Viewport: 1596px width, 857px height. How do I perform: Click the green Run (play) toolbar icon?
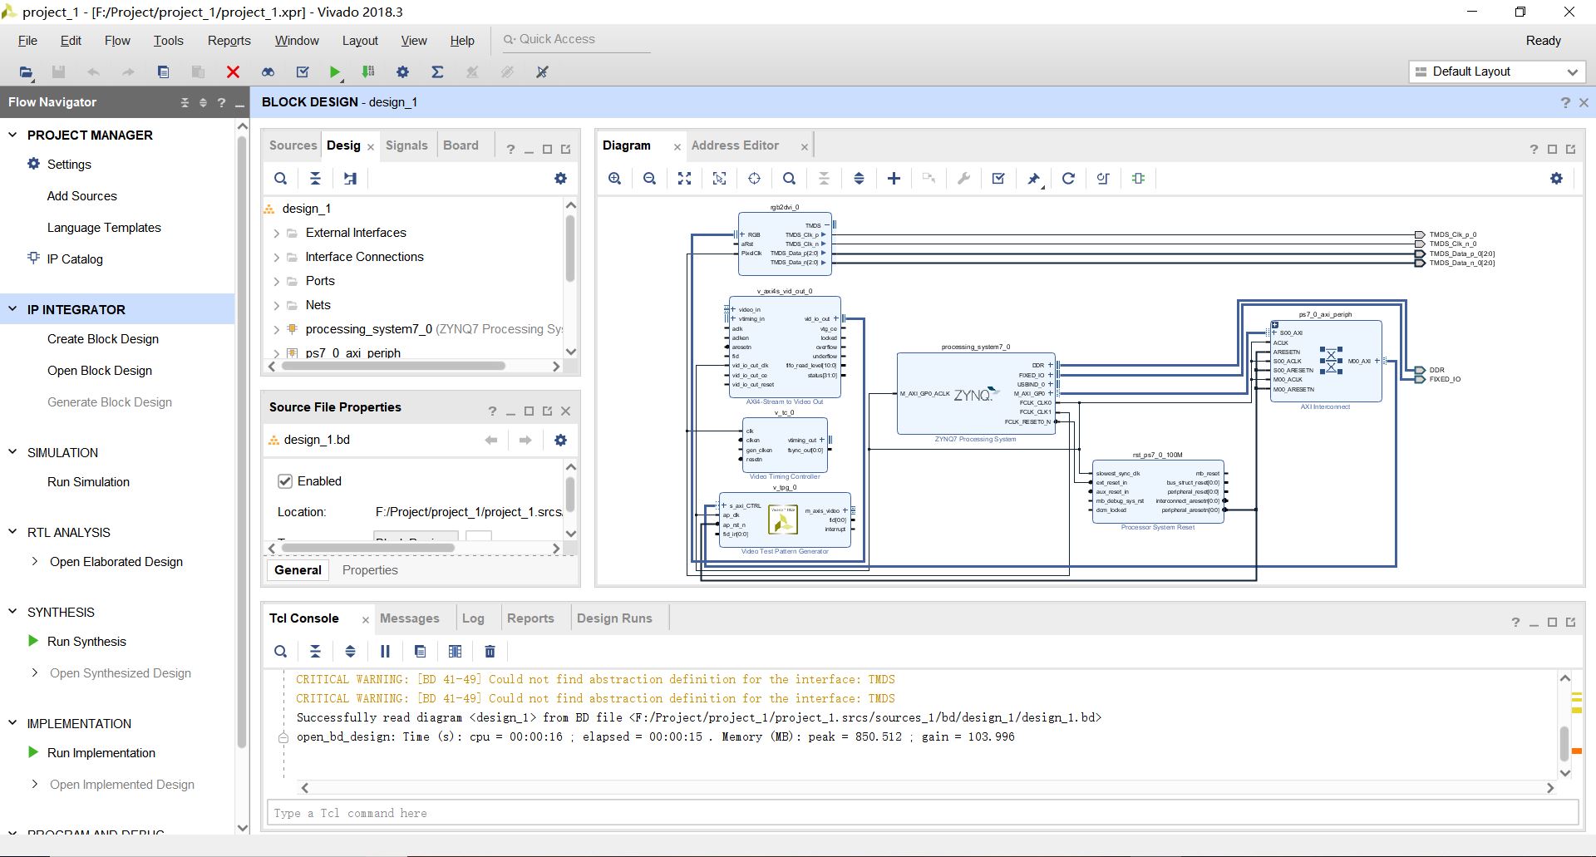tap(334, 72)
